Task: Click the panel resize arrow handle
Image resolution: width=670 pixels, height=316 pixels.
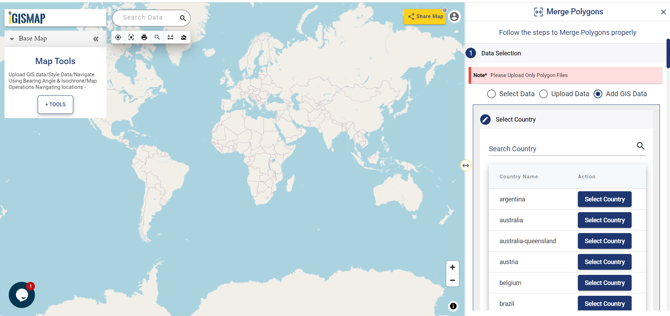Action: (466, 165)
